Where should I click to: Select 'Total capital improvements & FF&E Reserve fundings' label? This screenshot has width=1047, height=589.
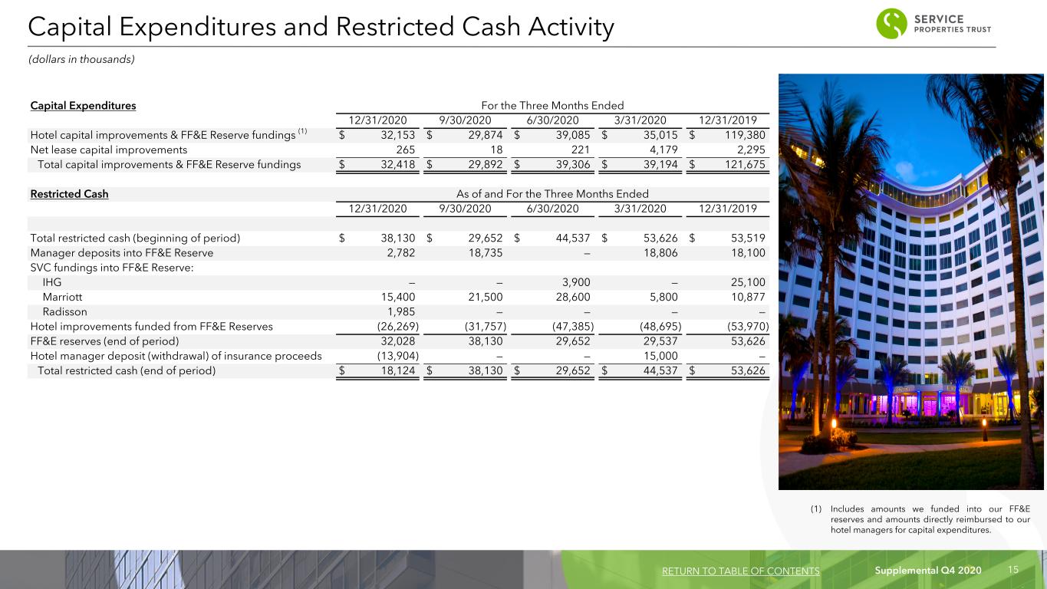(x=169, y=164)
